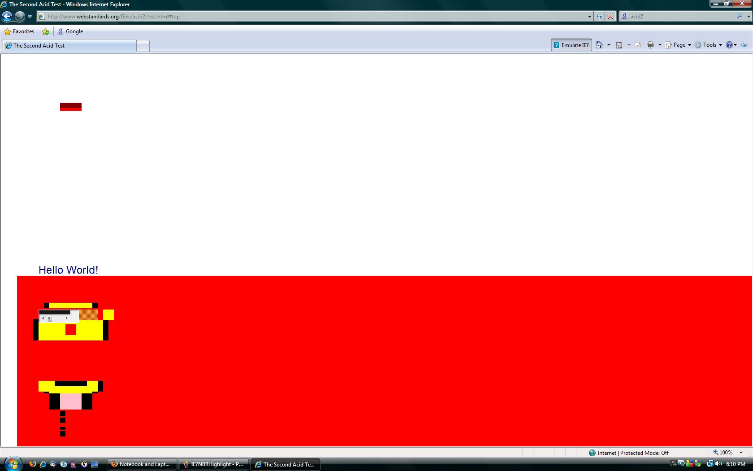Click the browser Back arrow button

(7, 17)
